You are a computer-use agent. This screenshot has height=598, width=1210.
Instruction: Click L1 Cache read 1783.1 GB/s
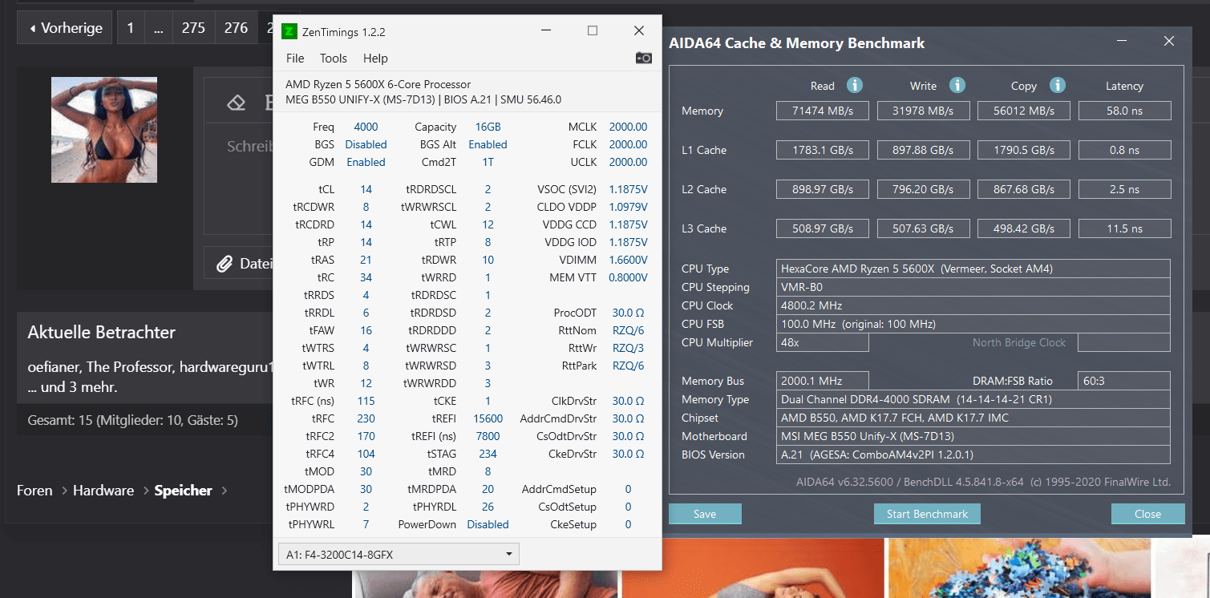(x=823, y=150)
